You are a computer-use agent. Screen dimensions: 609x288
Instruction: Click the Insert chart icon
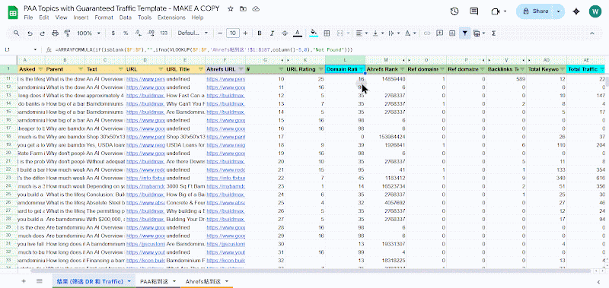tap(452, 33)
